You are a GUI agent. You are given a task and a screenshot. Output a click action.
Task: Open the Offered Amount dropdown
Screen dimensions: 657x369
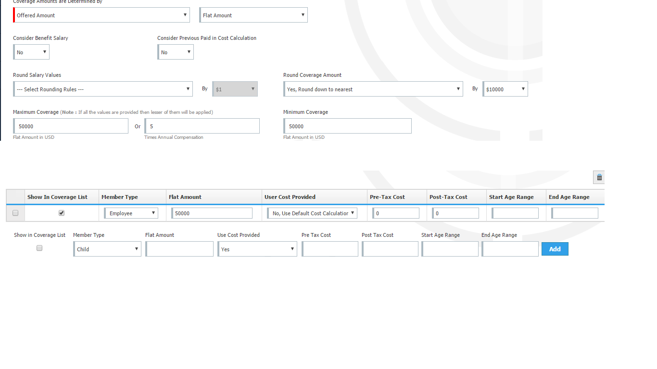pos(101,15)
